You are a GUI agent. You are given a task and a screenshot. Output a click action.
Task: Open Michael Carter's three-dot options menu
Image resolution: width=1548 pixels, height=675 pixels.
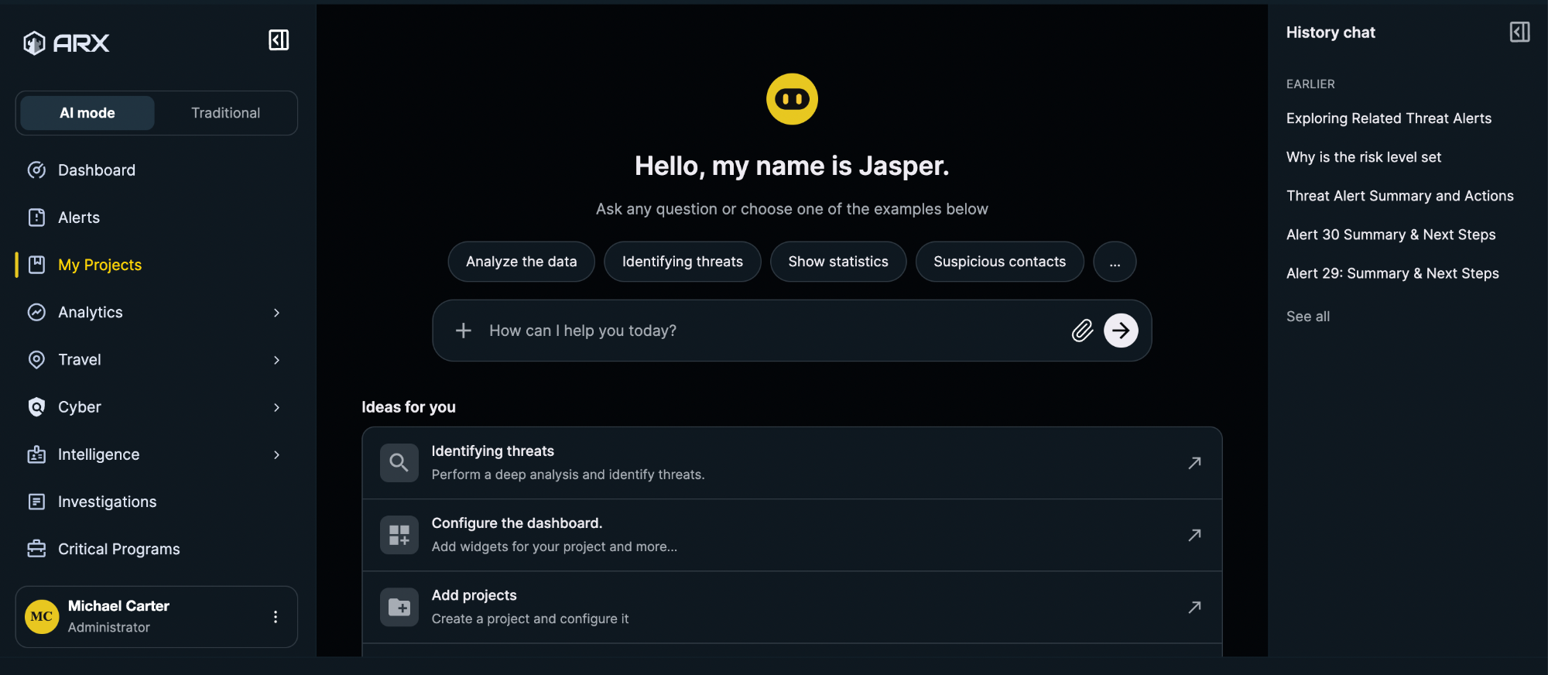(x=276, y=617)
